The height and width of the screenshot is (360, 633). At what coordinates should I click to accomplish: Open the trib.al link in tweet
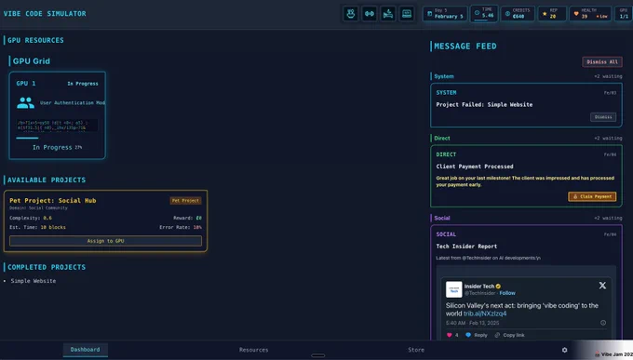click(x=484, y=313)
